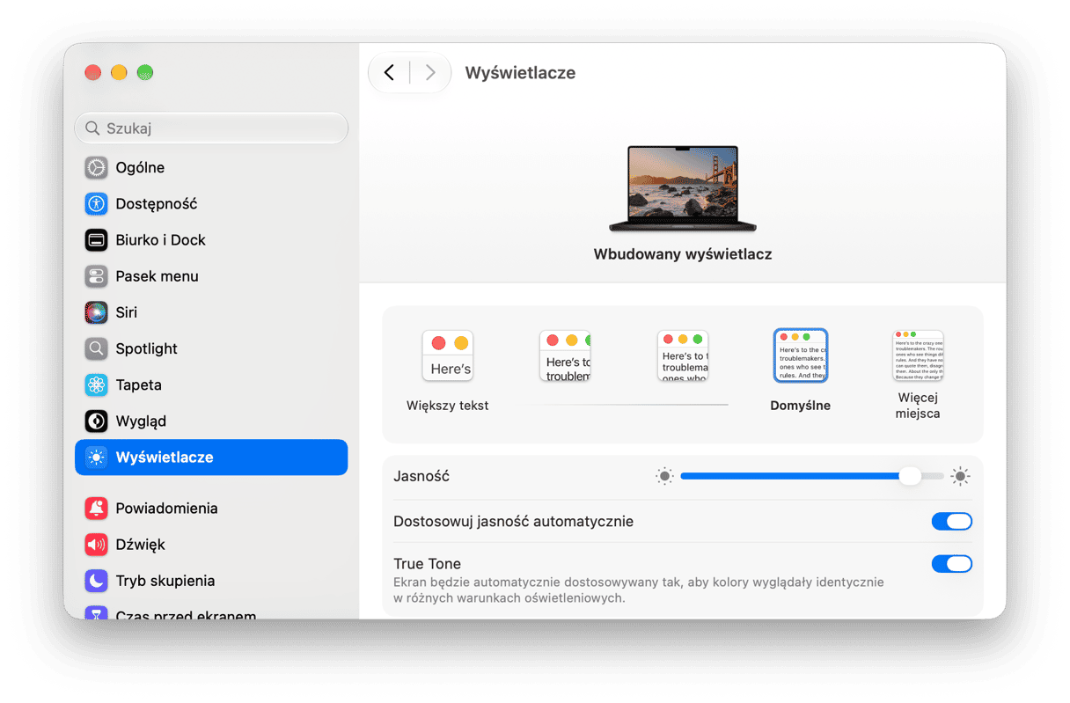Open Dźwięk speaker icon
Image resolution: width=1070 pixels, height=703 pixels.
(x=96, y=545)
